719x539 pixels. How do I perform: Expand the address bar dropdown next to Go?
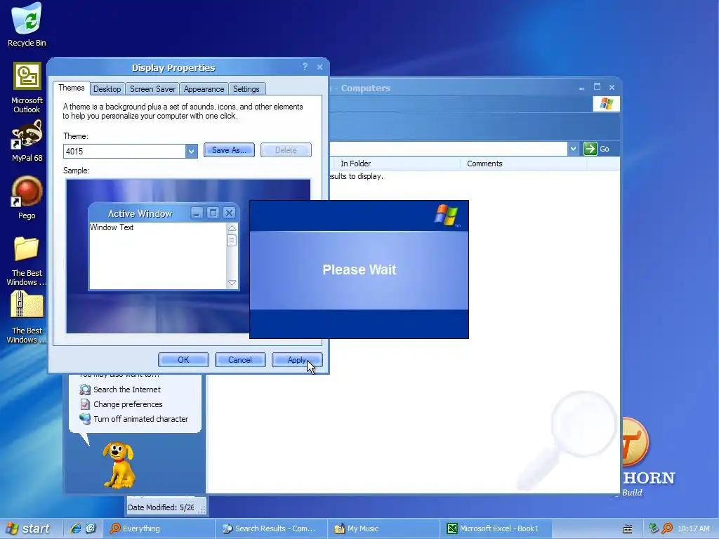click(573, 149)
